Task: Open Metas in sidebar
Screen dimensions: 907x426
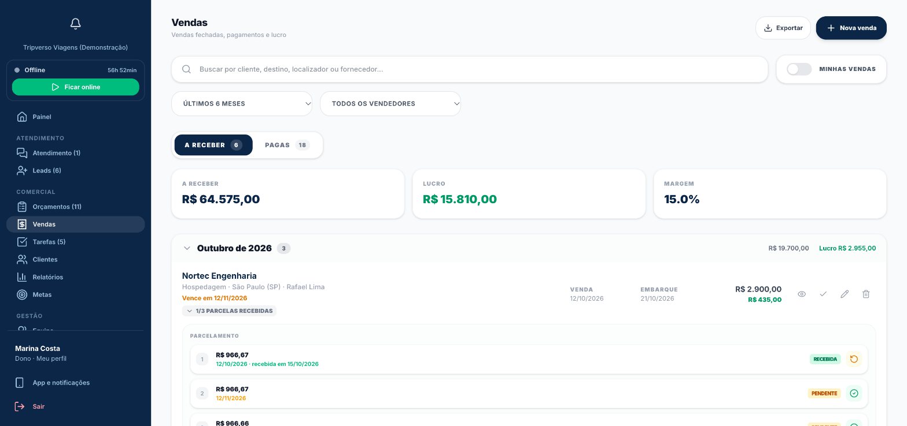Action: pos(75,294)
